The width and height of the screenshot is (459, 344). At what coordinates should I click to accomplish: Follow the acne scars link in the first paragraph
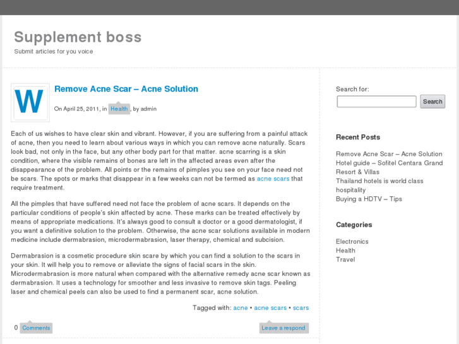click(x=273, y=179)
